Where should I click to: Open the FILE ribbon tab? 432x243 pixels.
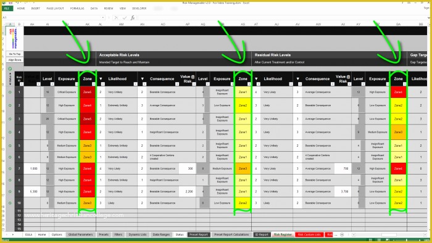(x=7, y=9)
